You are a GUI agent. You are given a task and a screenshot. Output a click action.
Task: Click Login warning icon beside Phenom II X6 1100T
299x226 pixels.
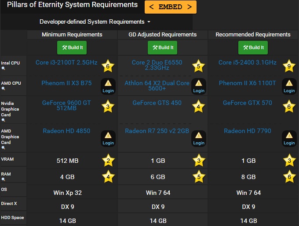pos(289,86)
